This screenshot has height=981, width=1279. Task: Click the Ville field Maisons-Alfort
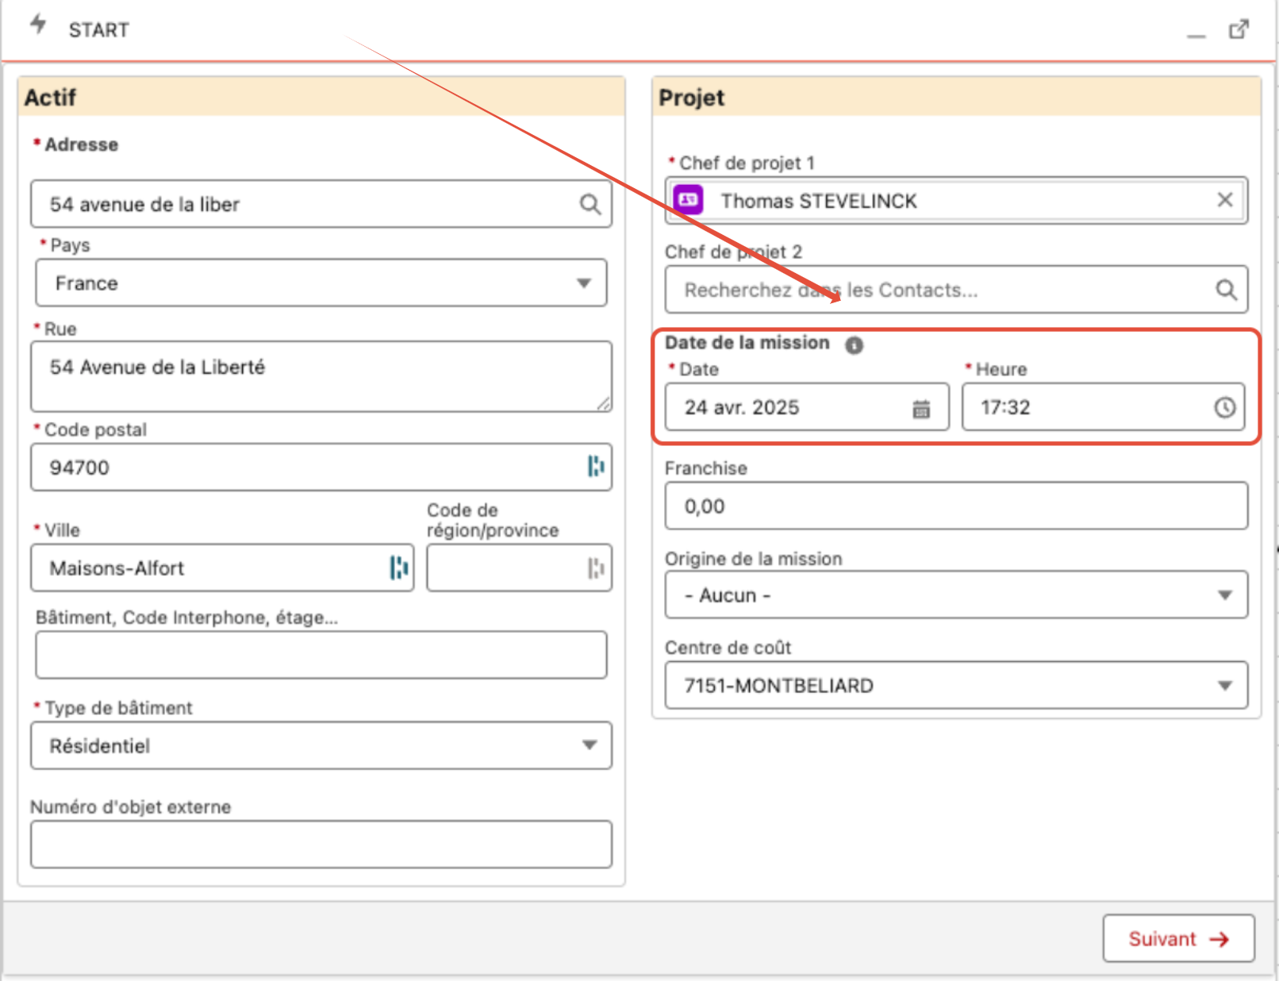222,567
